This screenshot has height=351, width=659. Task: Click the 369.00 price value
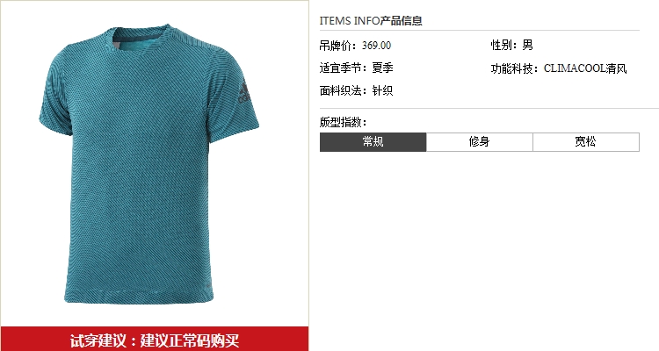377,46
